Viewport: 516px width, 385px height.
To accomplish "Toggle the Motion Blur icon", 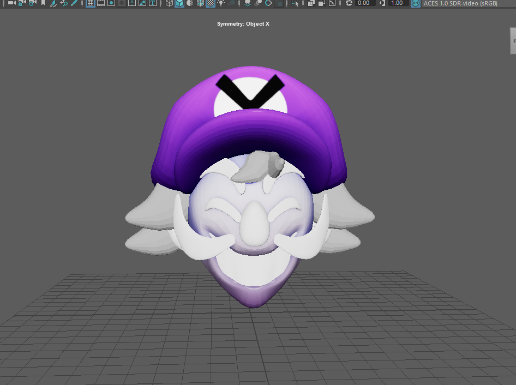I will click(x=259, y=3).
